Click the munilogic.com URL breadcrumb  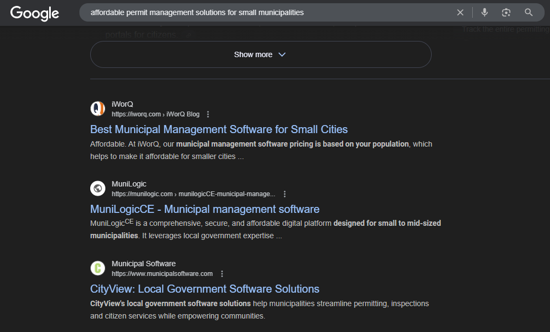[x=193, y=194]
